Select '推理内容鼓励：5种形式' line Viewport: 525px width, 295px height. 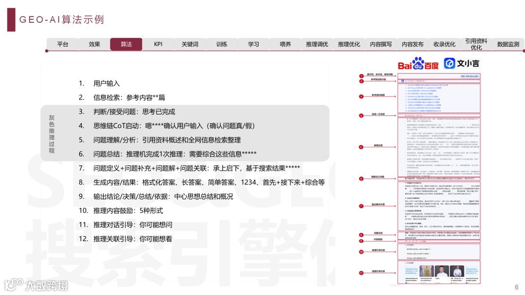(128, 211)
